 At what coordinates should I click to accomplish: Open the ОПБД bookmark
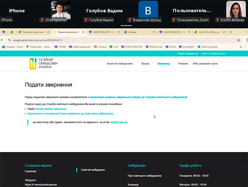170,47
